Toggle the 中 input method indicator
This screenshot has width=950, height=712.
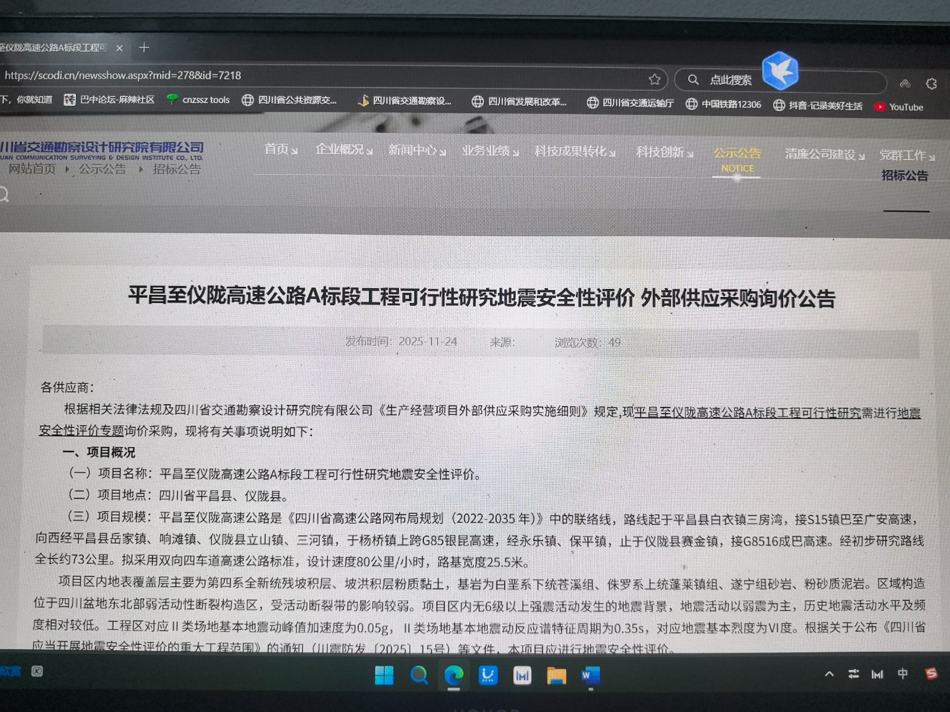tap(902, 673)
